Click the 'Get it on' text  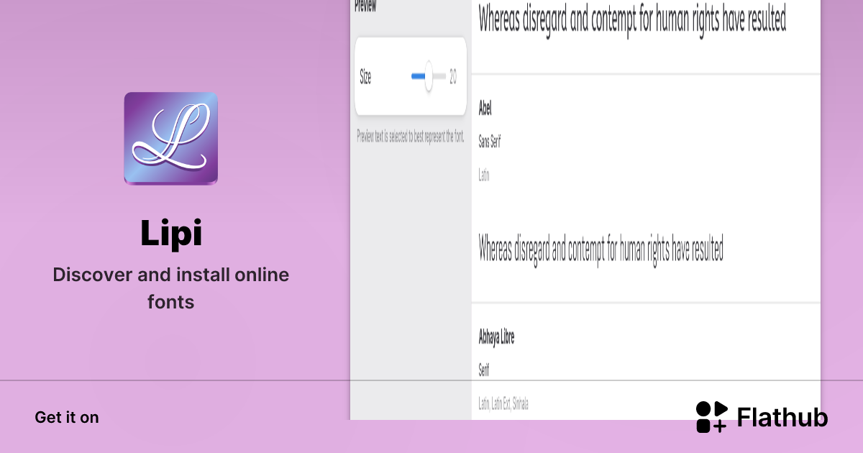[x=67, y=417]
